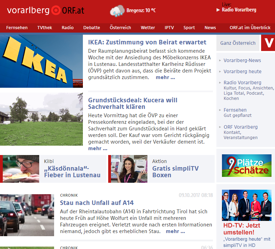Open headline Grundstücksdeal: Kucera will Sachverhalt klären

coord(132,103)
